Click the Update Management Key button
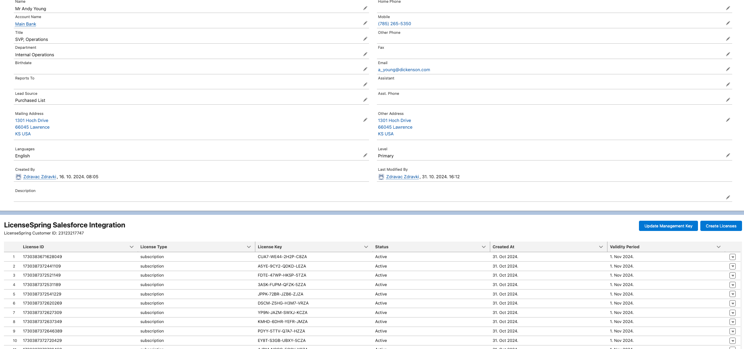 click(x=668, y=226)
